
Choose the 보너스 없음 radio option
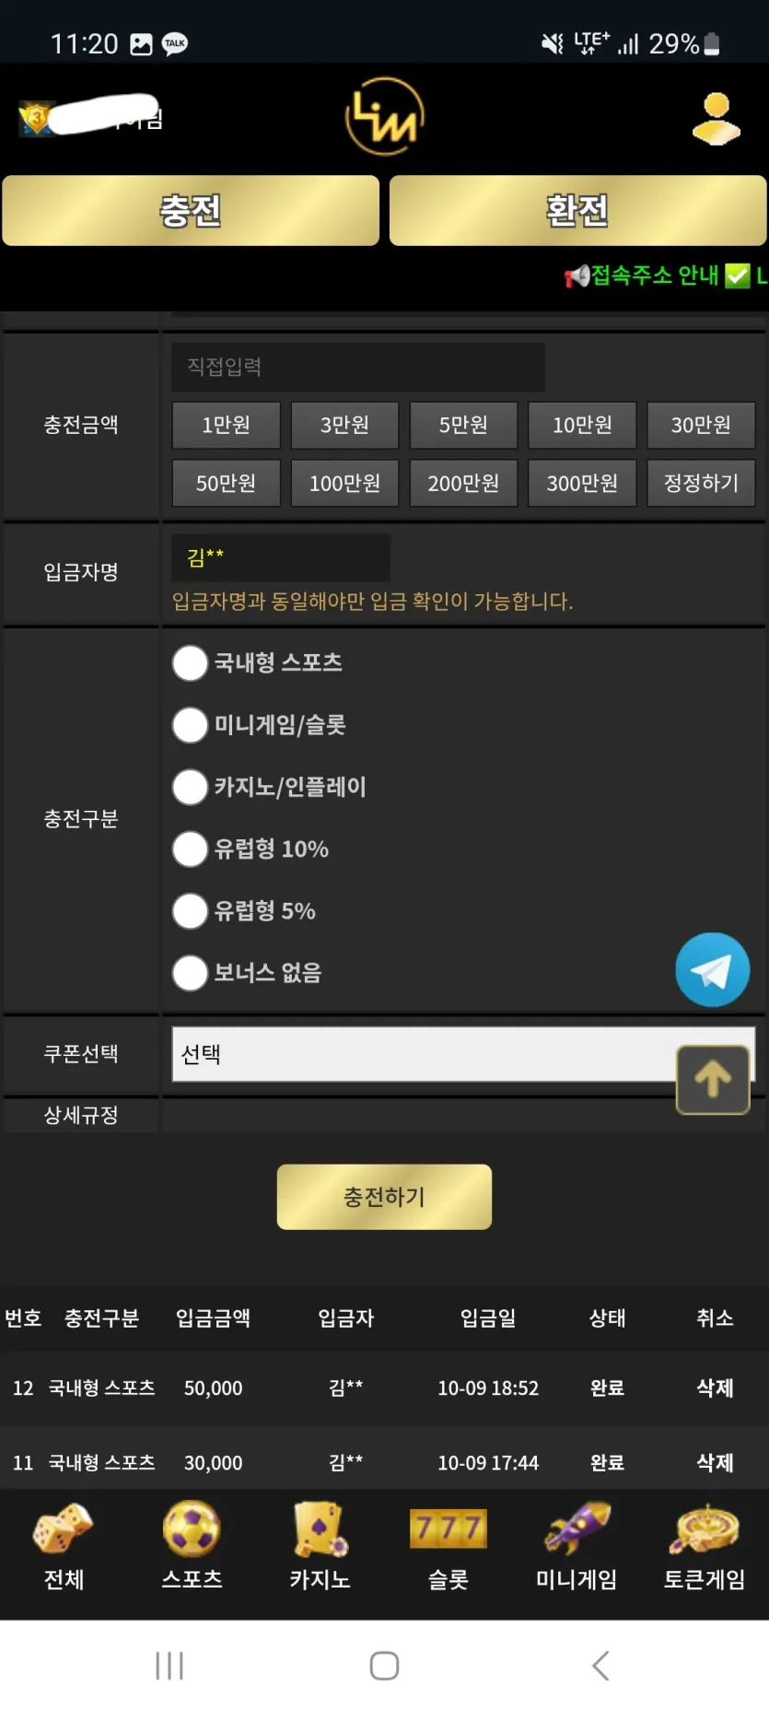coord(190,973)
